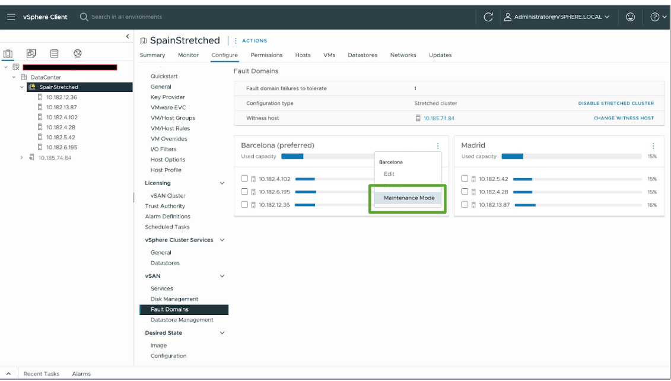Image resolution: width=671 pixels, height=381 pixels.
Task: Select checkbox for host 10.182.5.42
Action: click(465, 179)
